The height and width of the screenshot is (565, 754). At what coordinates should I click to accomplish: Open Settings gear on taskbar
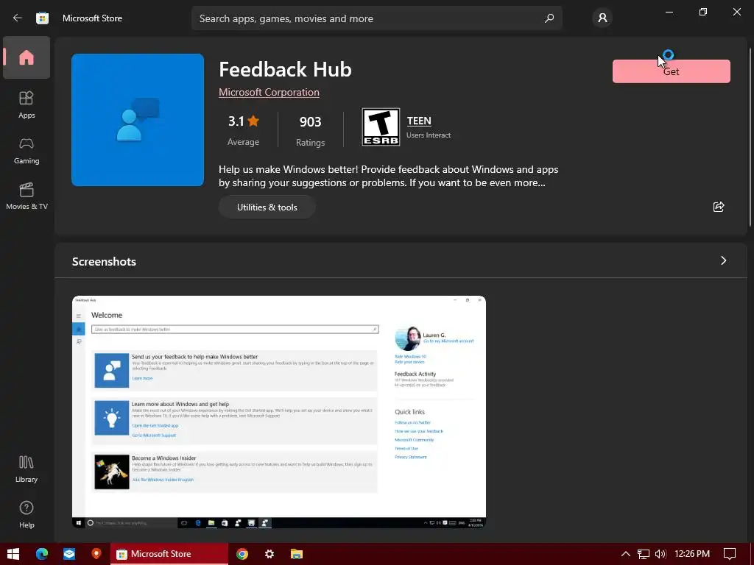point(269,554)
